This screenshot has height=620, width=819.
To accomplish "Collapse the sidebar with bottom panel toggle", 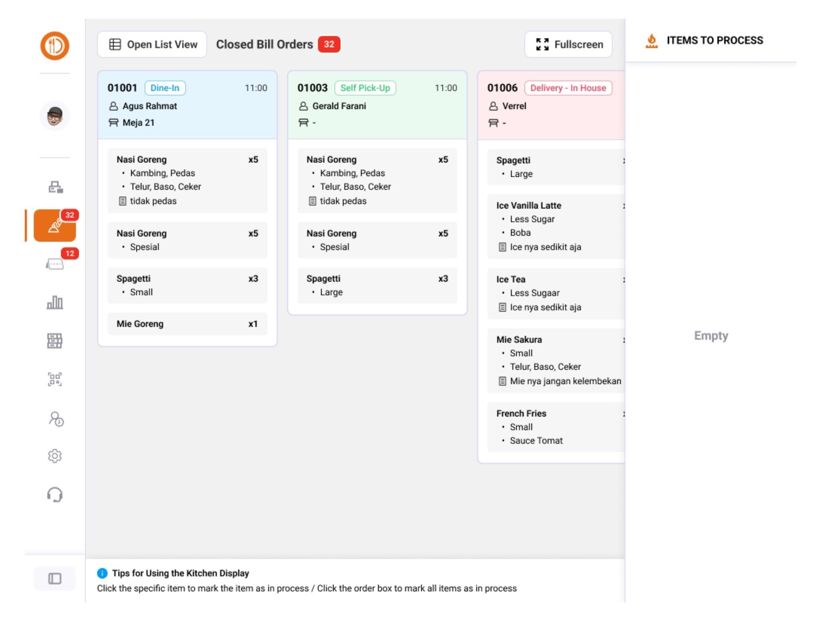I will [55, 578].
